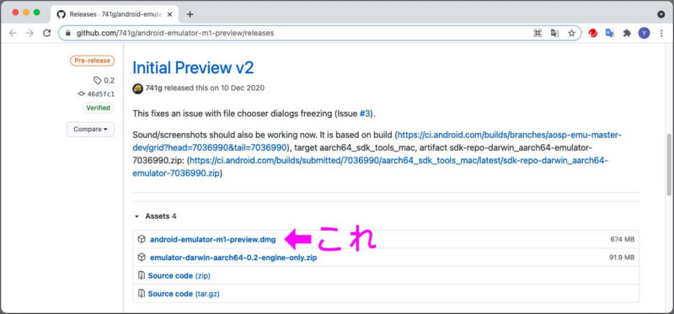This screenshot has height=314, width=674.
Task: Open the Extensions puzzle piece menu
Action: coord(627,33)
